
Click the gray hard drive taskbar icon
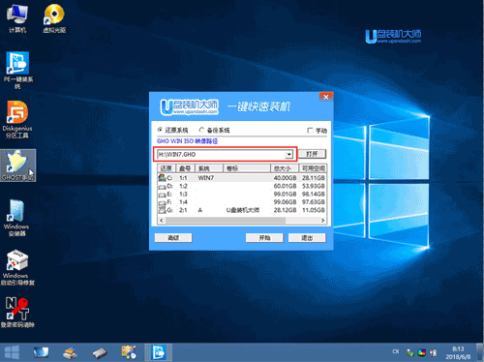tap(100, 352)
